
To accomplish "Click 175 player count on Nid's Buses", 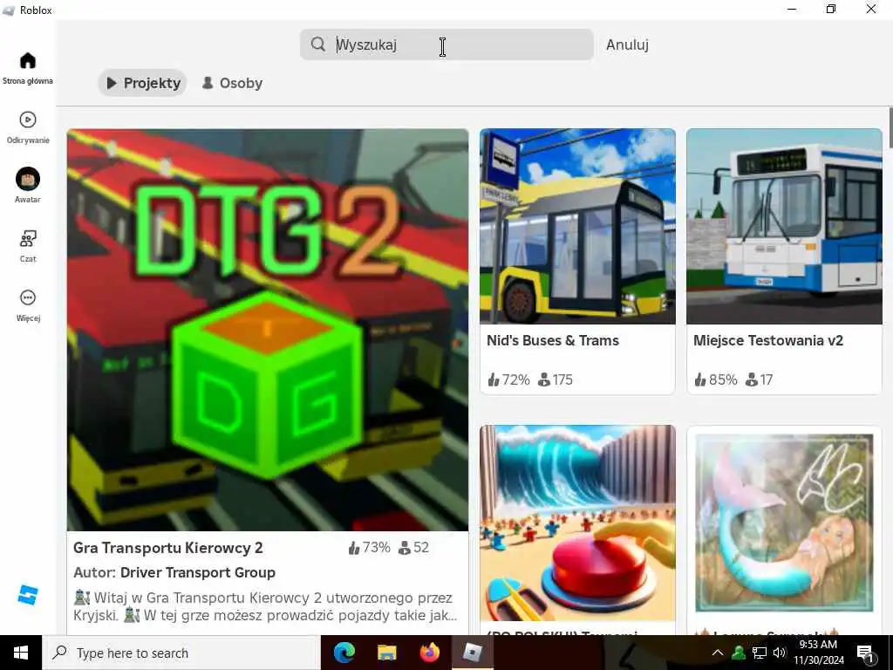I will 556,379.
